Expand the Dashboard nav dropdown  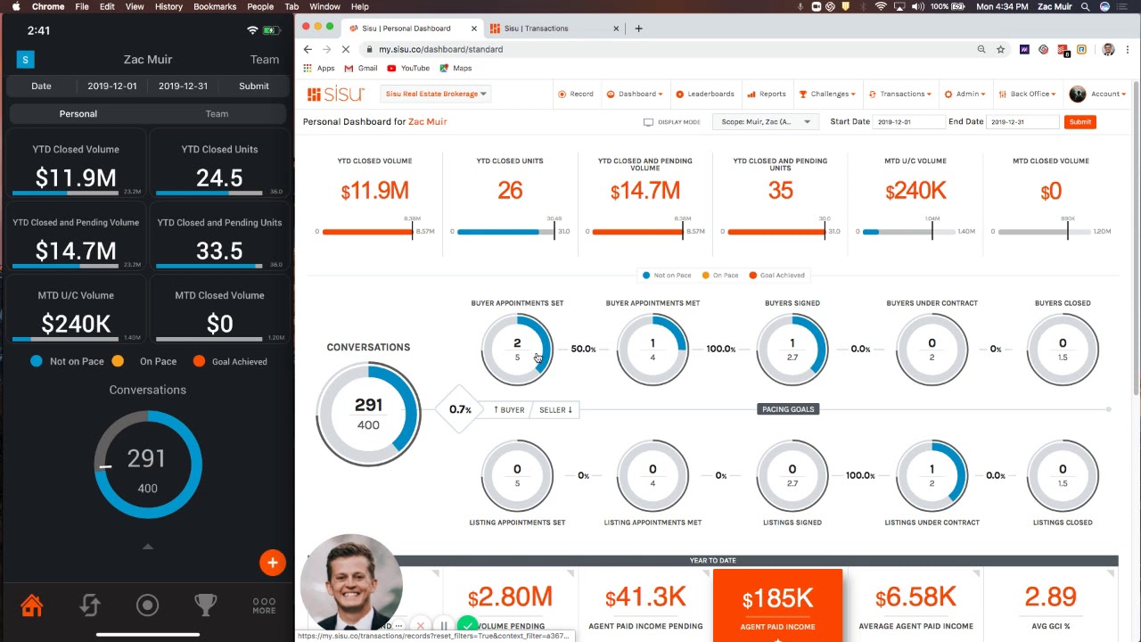pyautogui.click(x=635, y=94)
